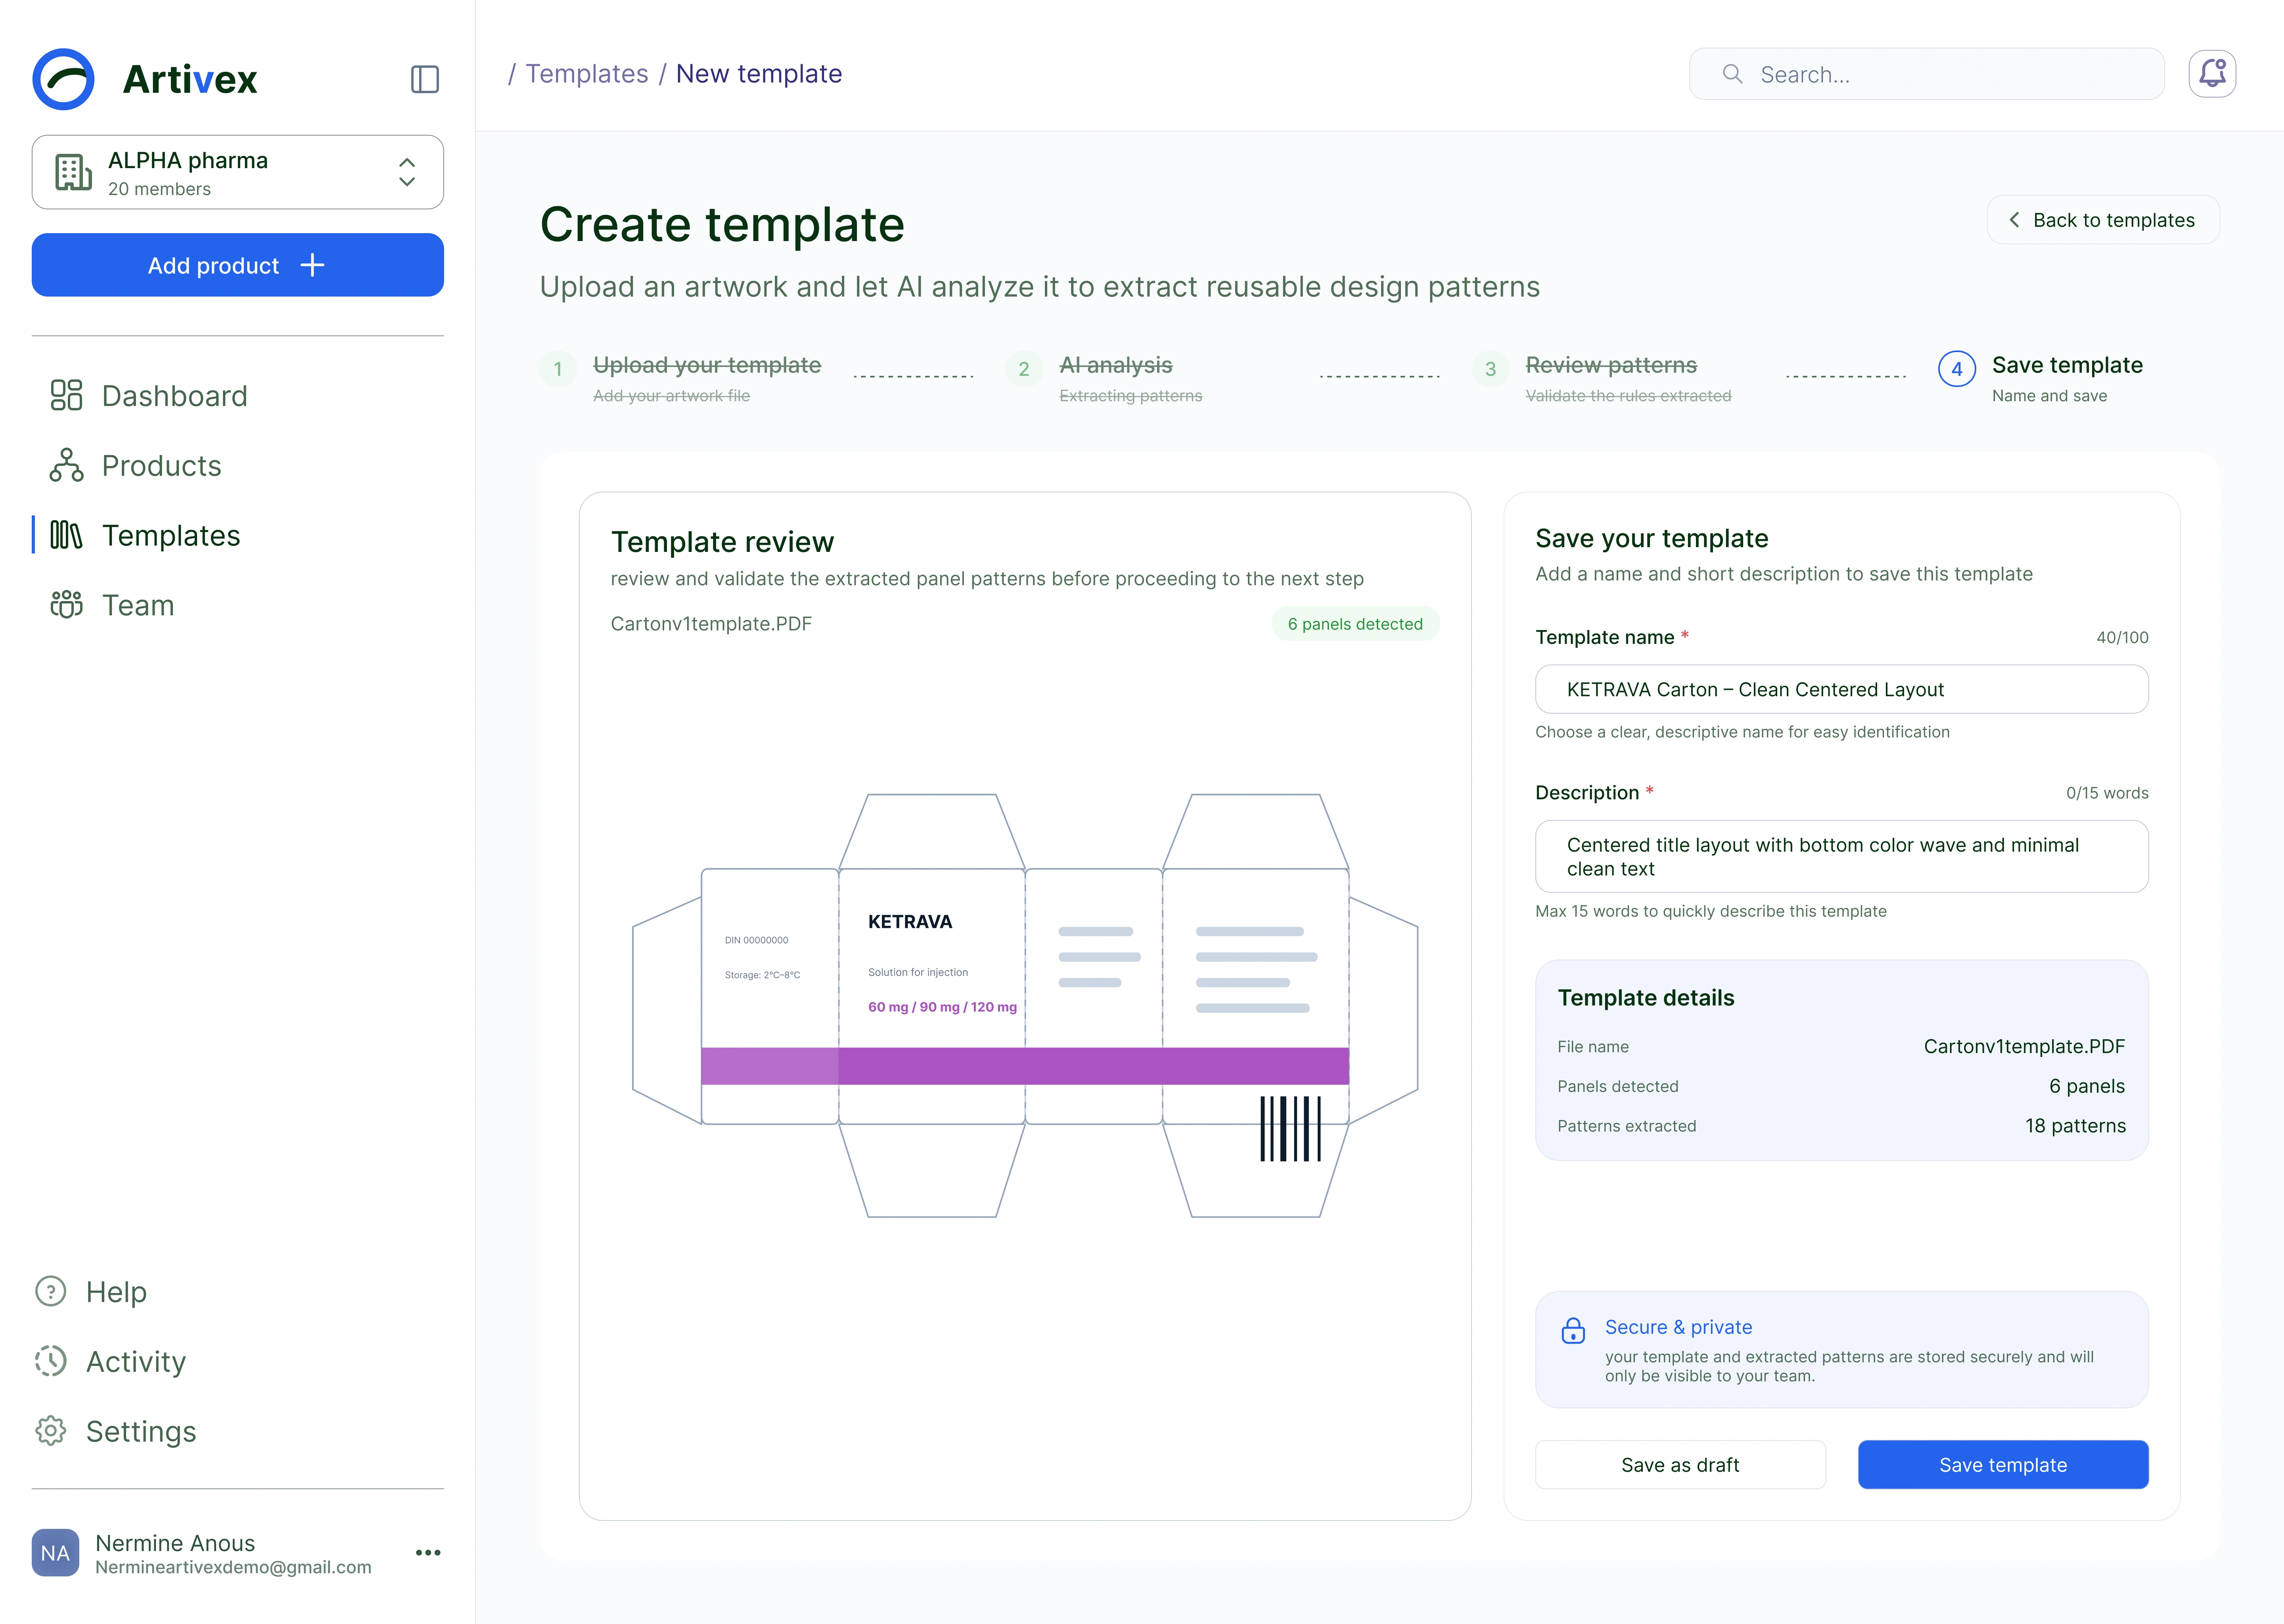Click the Artivex logo
This screenshot has width=2284, height=1624.
pyautogui.click(x=145, y=79)
